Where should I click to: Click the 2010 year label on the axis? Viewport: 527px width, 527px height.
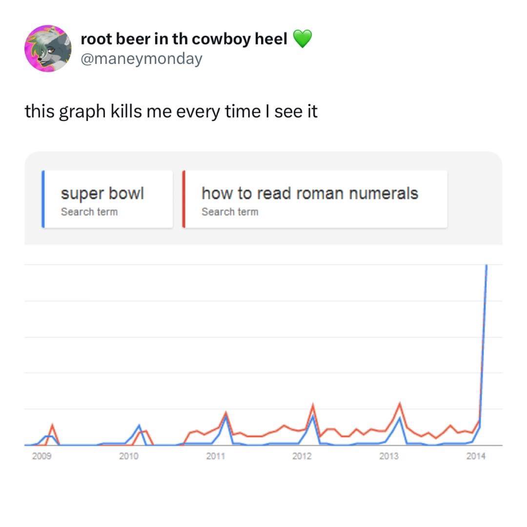click(129, 456)
